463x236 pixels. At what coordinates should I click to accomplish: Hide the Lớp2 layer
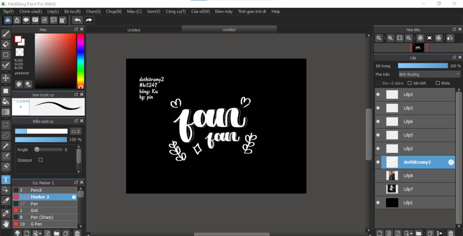click(378, 149)
